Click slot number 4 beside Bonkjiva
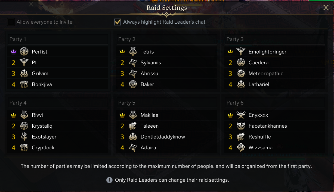334x192 pixels. 14,84
